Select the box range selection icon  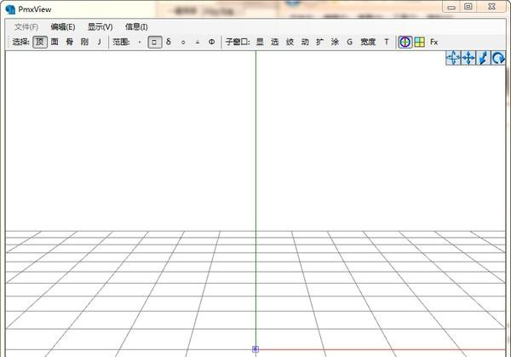coord(154,42)
